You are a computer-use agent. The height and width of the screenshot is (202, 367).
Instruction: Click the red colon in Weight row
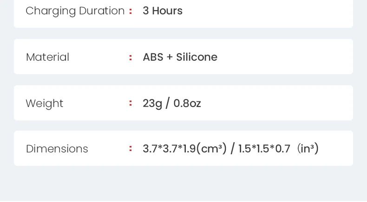pos(131,103)
